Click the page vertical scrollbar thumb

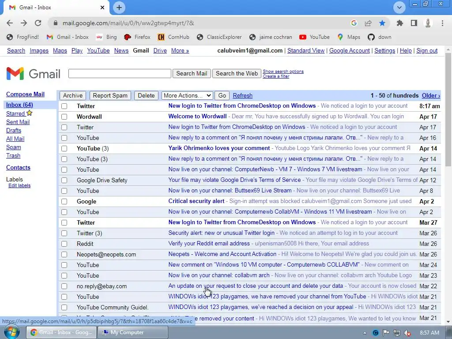coord(448,109)
